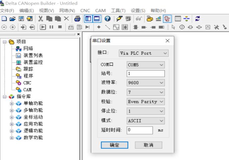Viewport: 229px width, 160px height.
Task: Open the 波特率 9600 dropdown
Action: click(x=146, y=83)
